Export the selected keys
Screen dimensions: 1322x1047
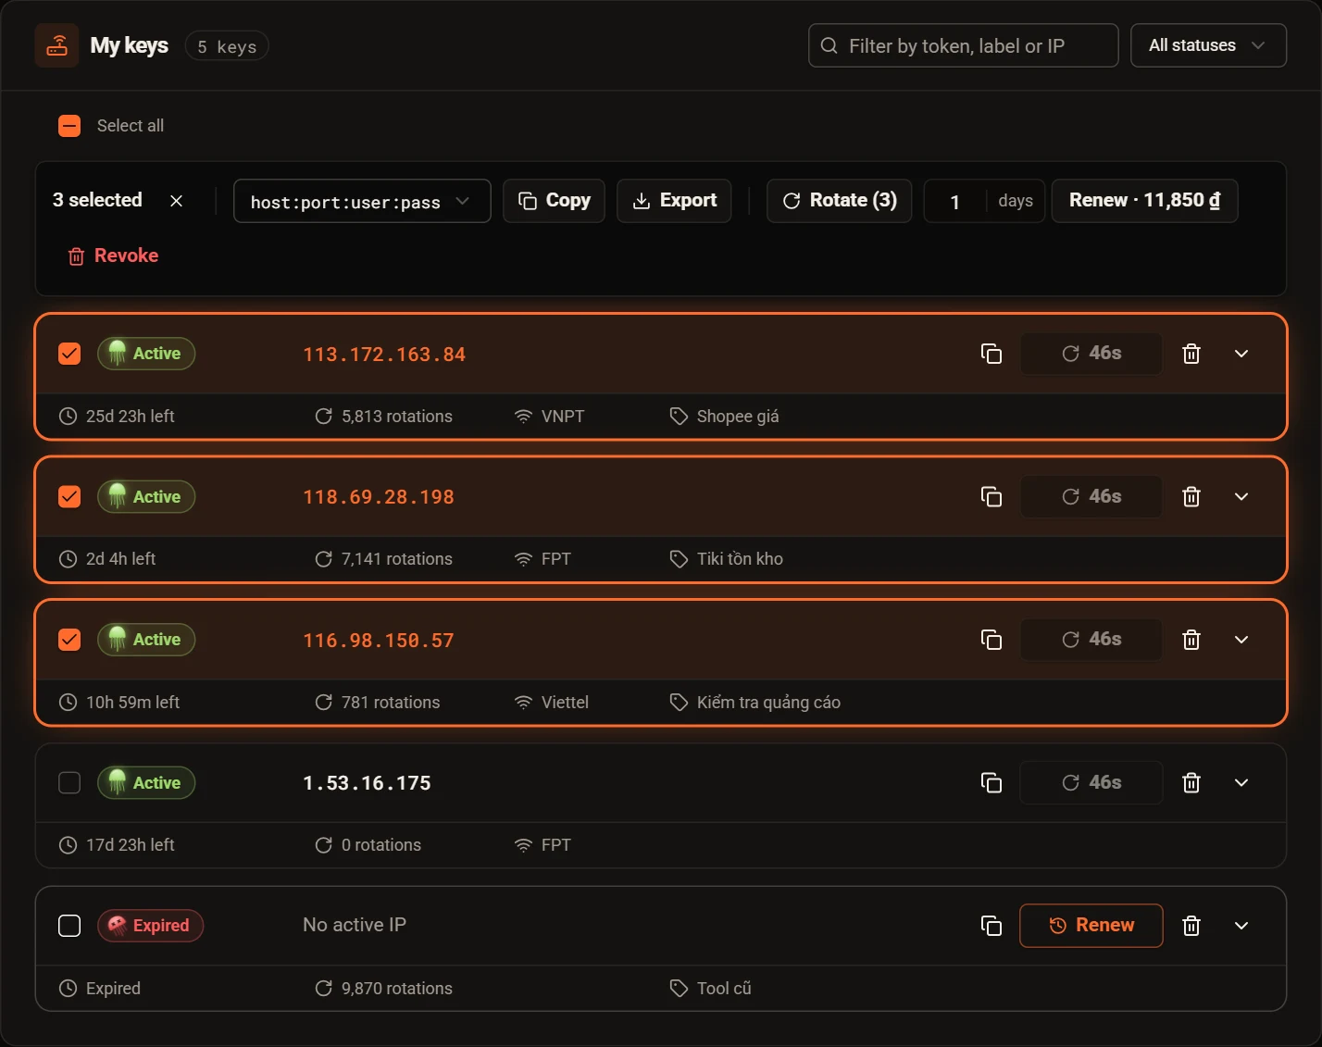674,201
